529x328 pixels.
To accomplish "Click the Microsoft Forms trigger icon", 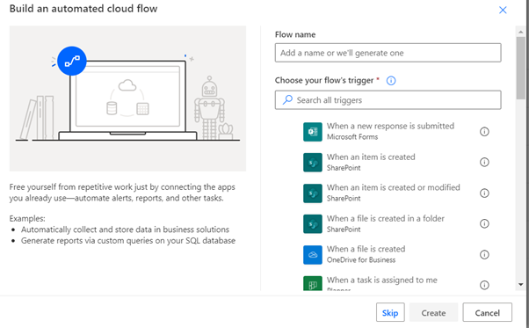I will [x=313, y=132].
